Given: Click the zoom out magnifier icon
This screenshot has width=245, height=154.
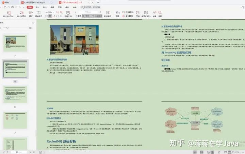Looking at the screenshot, I should click(x=58, y=12).
